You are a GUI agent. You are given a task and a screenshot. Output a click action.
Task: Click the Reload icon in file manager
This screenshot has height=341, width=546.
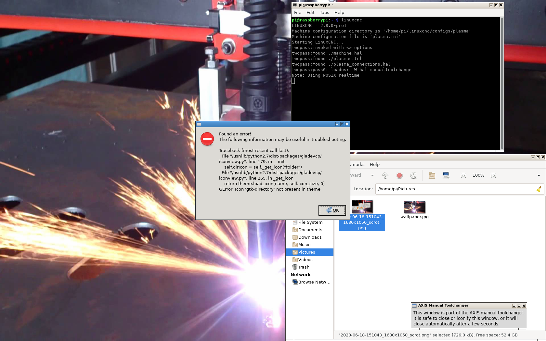[x=413, y=175]
